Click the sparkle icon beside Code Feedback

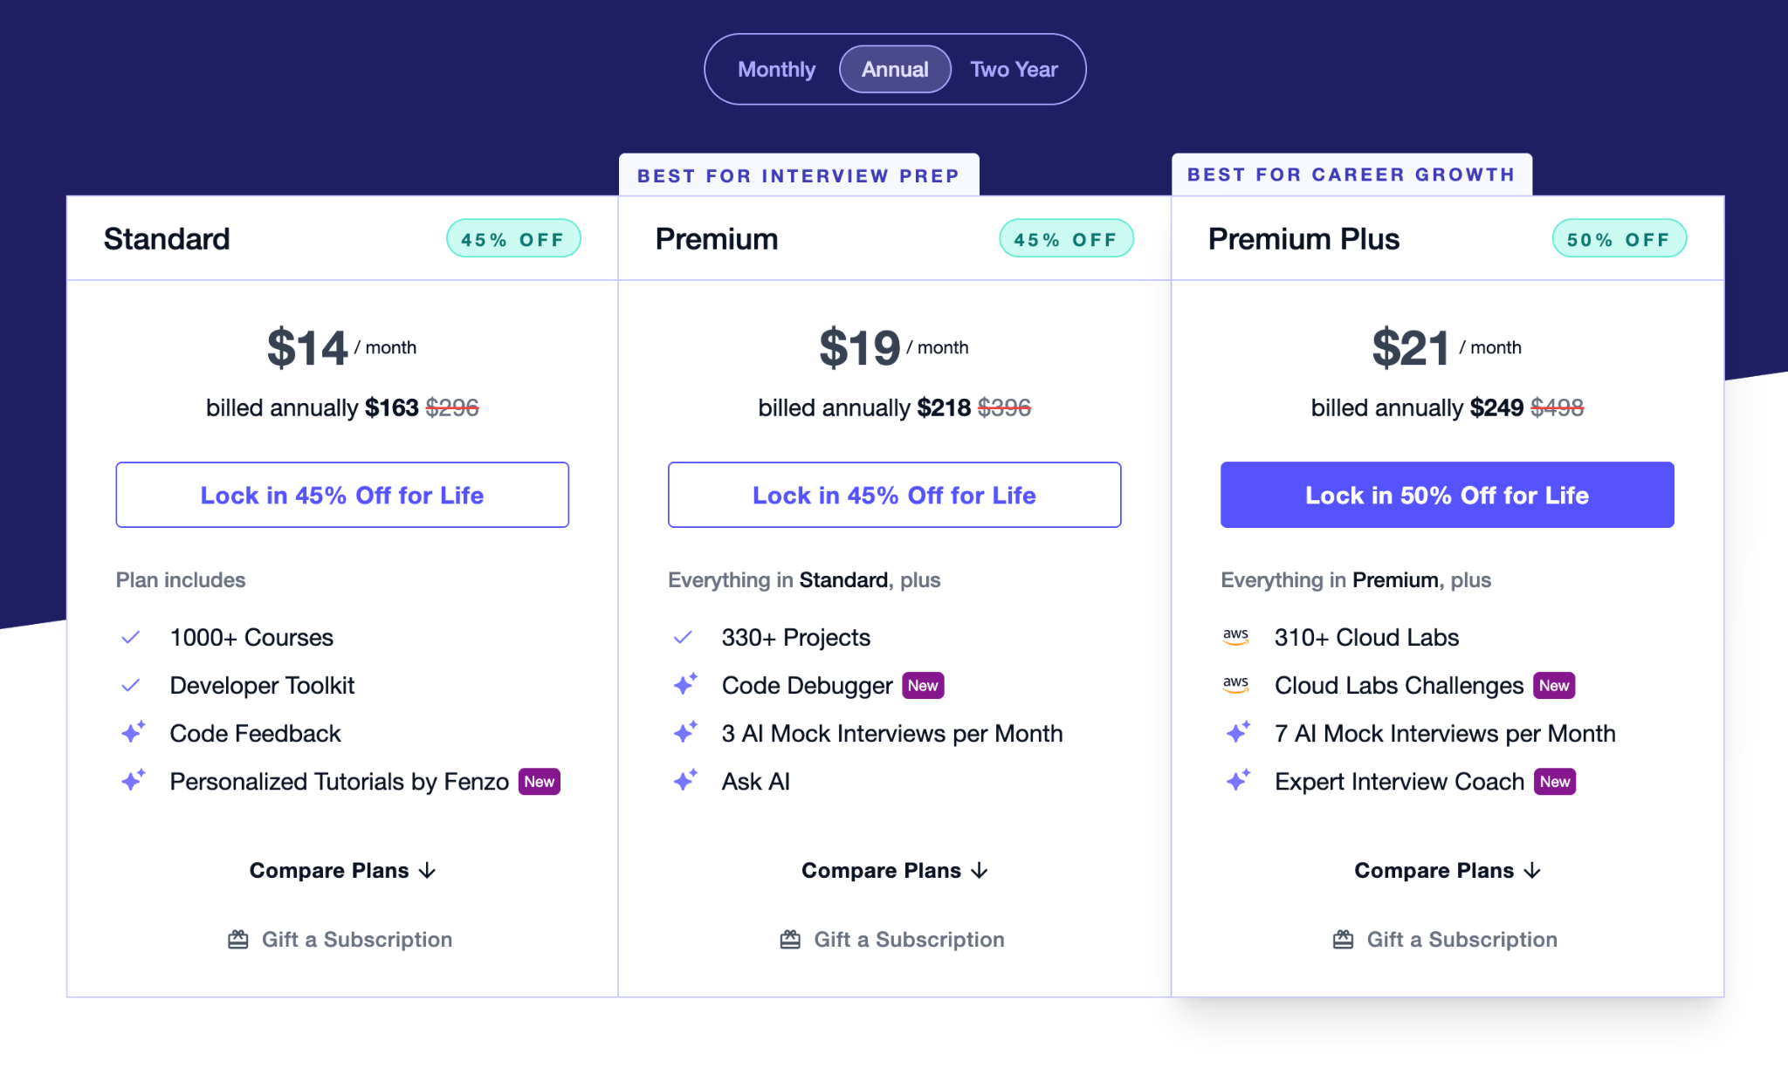pos(132,733)
